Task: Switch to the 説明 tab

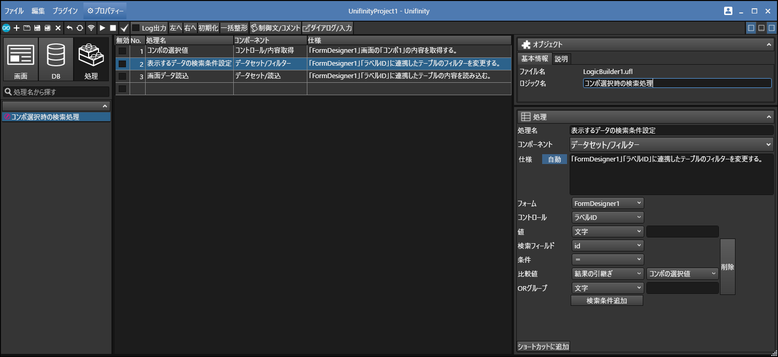Action: 561,59
